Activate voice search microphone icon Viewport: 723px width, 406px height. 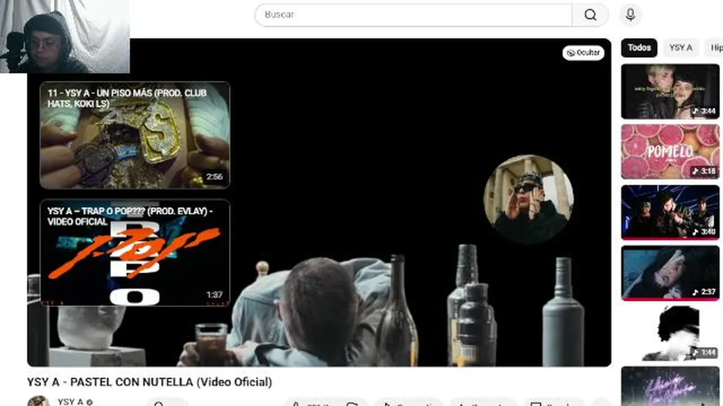[x=630, y=15]
